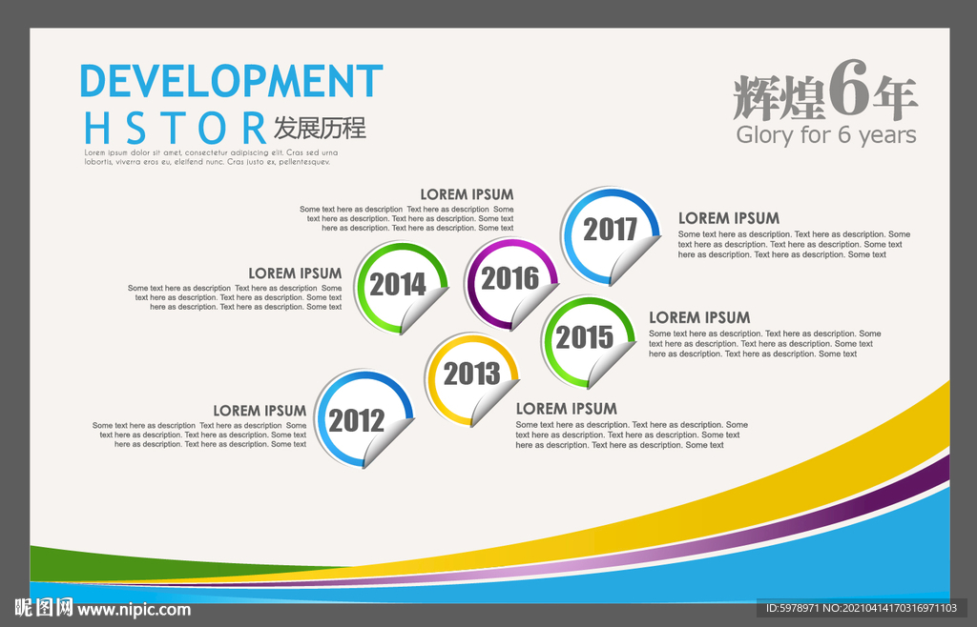Click the Lorem ipsum dolor subtitle paragraph
Viewport: 977px width, 627px height.
pyautogui.click(x=211, y=156)
